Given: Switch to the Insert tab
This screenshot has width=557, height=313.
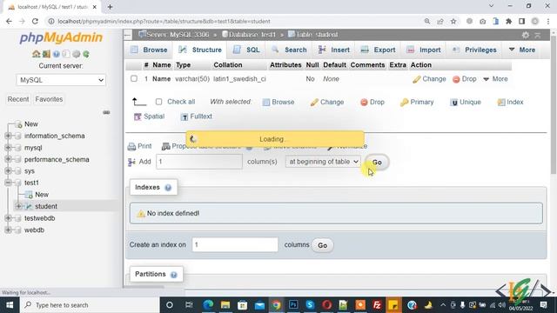Looking at the screenshot, I should 334,50.
